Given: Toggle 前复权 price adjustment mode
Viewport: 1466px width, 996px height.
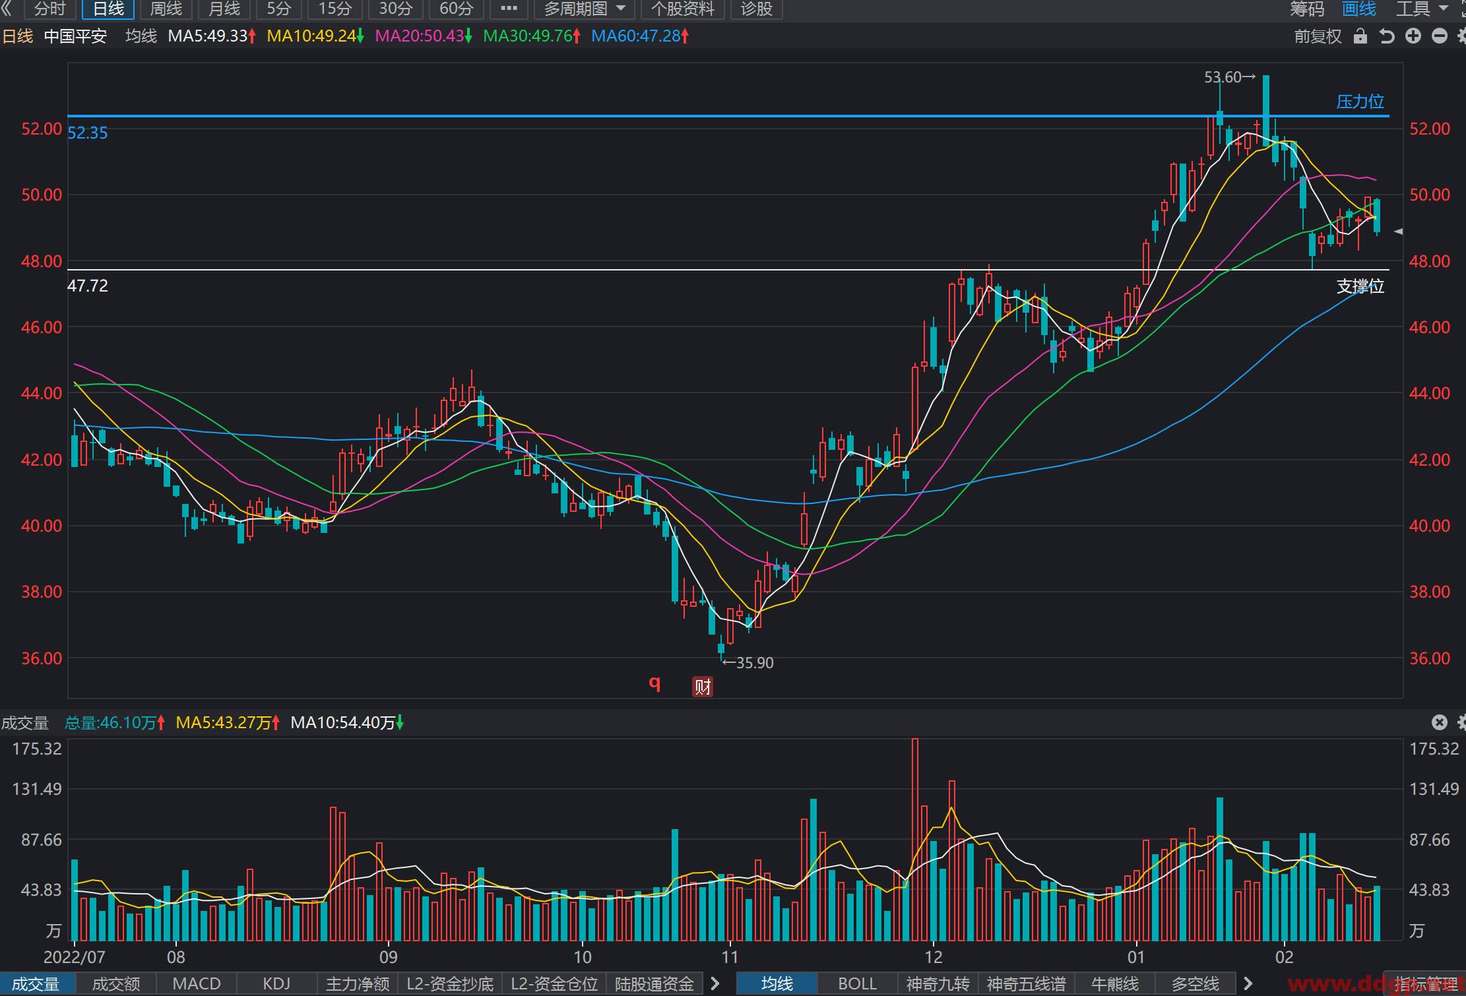Looking at the screenshot, I should (x=1318, y=36).
